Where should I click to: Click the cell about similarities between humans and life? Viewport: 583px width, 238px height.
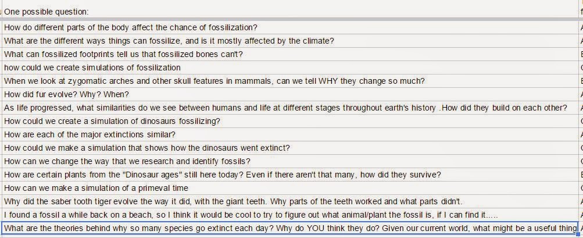click(291, 108)
